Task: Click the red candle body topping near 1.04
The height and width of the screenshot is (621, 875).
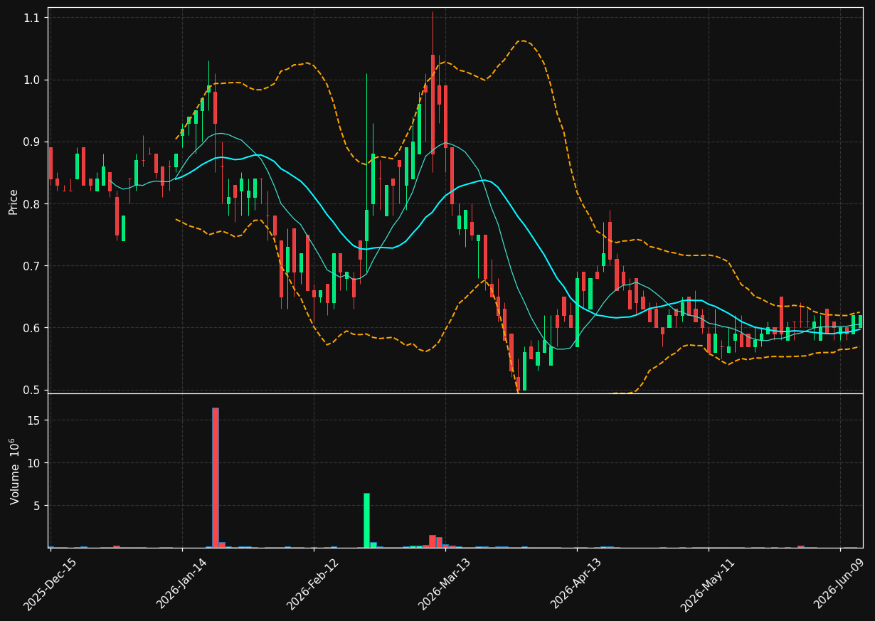Action: click(433, 105)
